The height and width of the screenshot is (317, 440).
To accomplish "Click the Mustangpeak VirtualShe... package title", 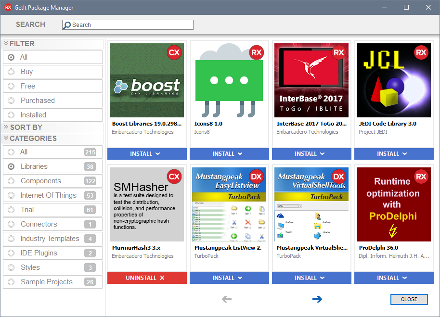I will coord(312,248).
